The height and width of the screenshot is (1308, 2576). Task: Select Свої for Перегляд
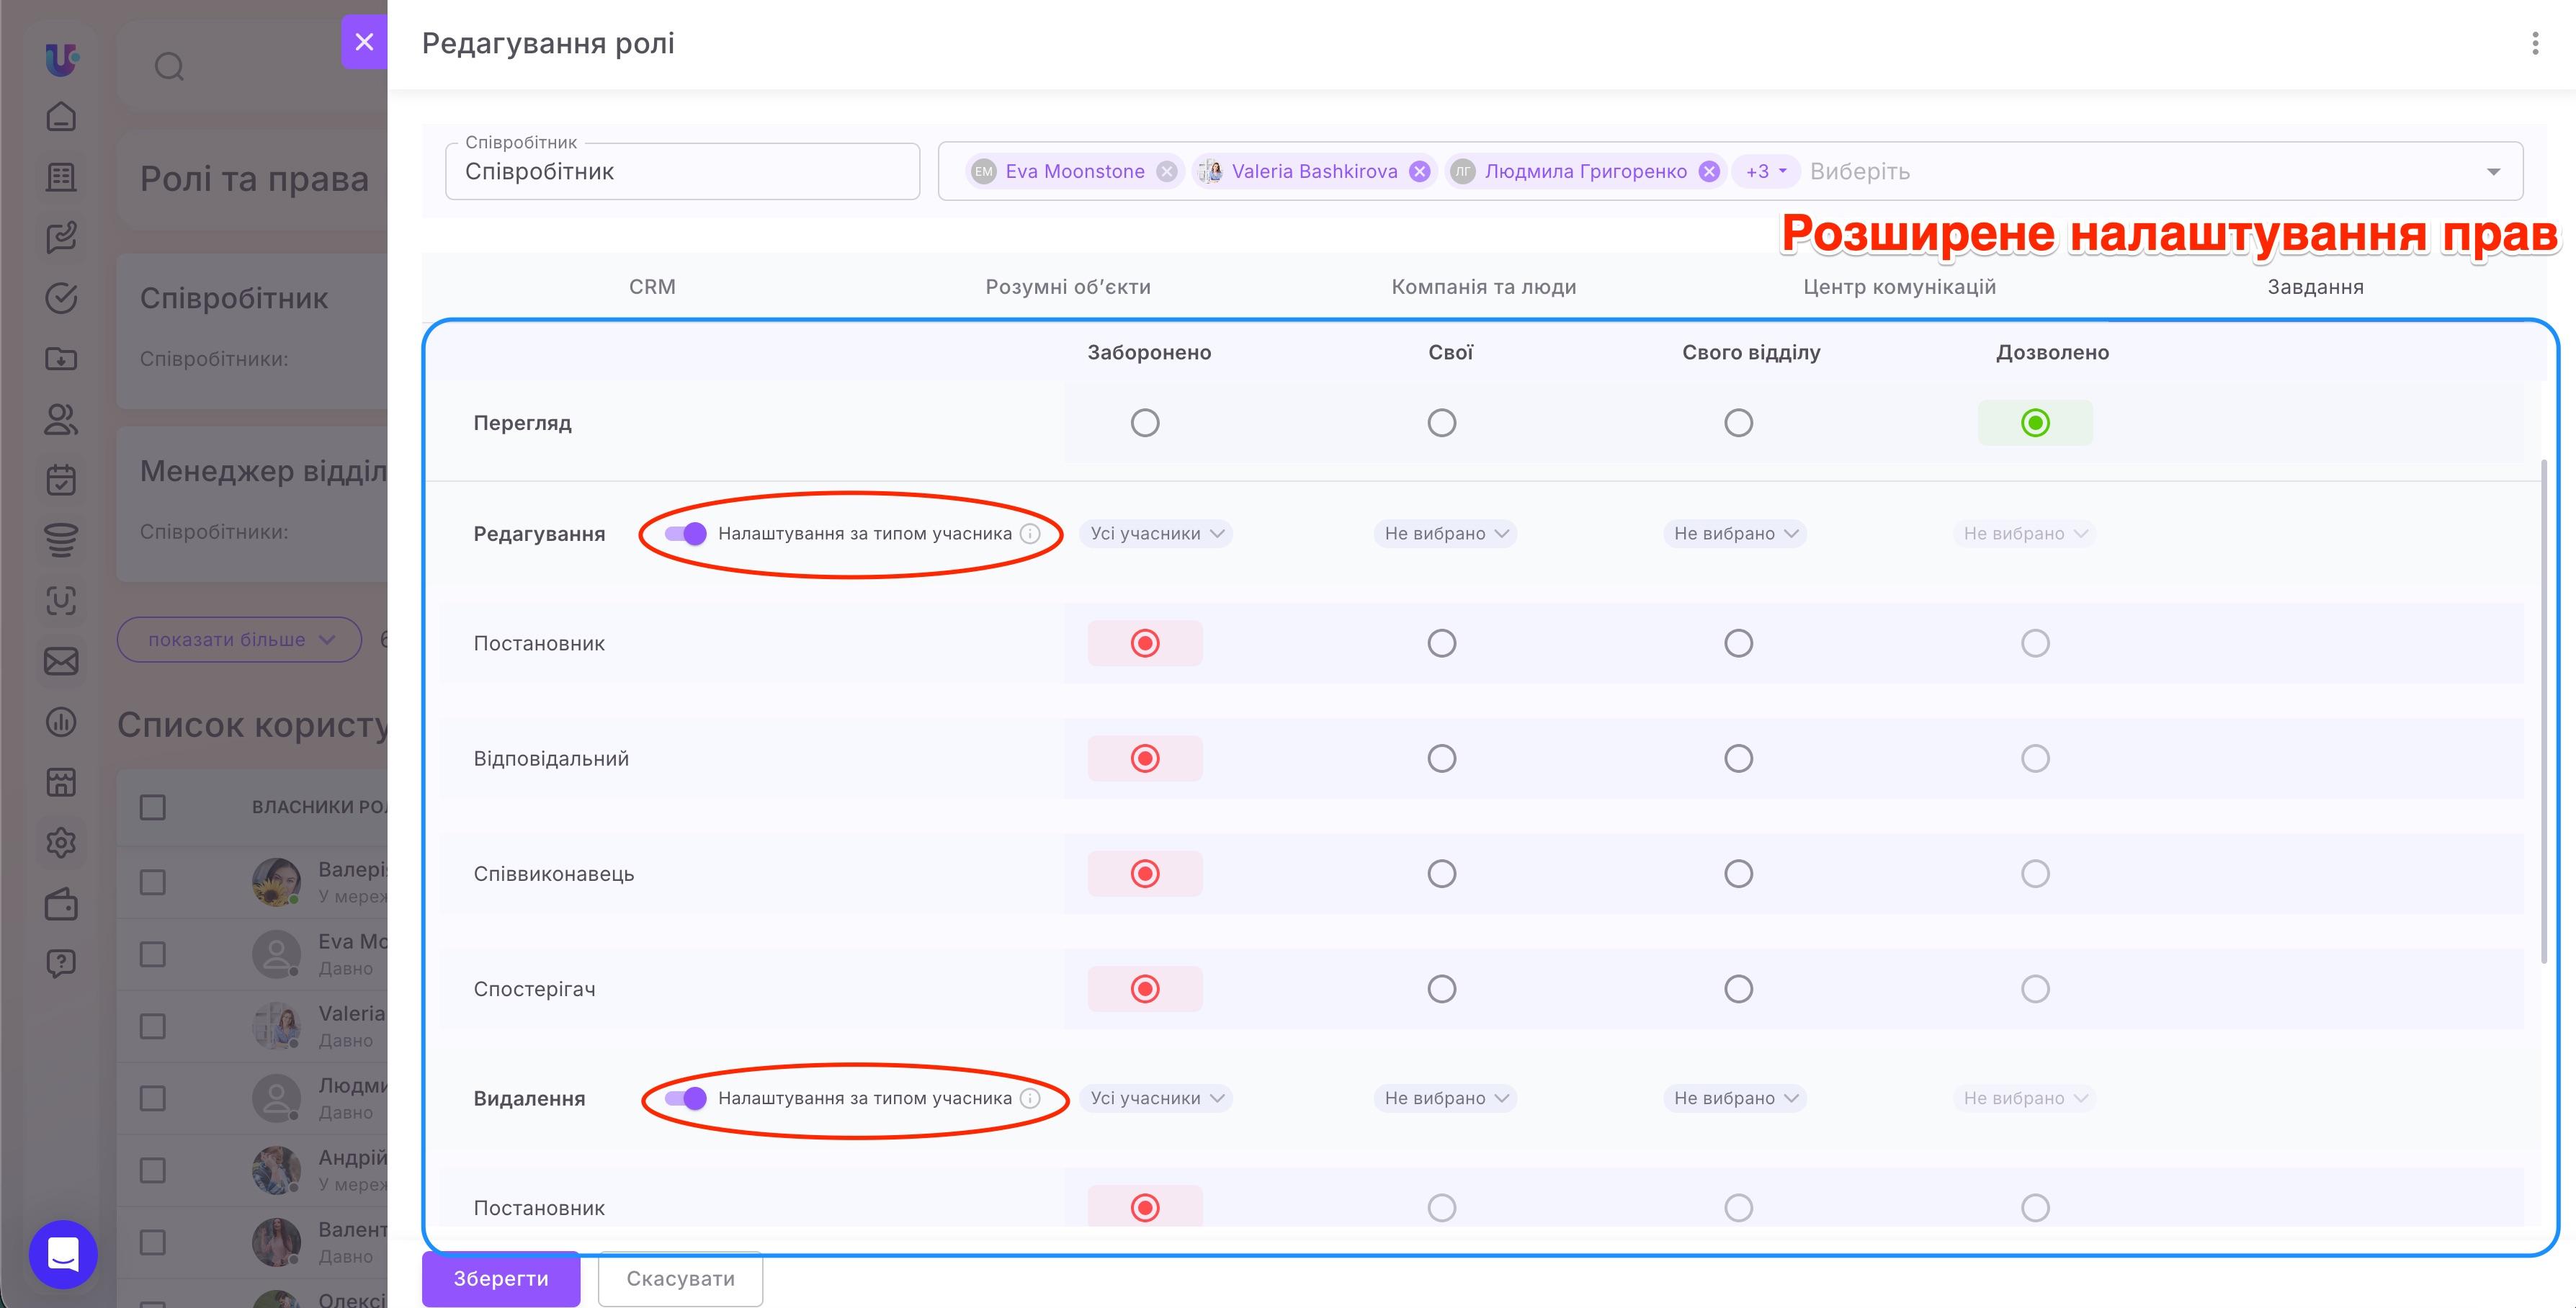(1441, 423)
